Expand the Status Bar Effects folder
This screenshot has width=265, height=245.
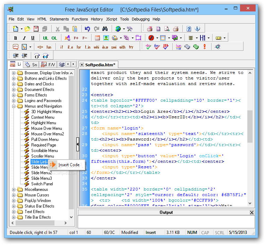click(14, 206)
